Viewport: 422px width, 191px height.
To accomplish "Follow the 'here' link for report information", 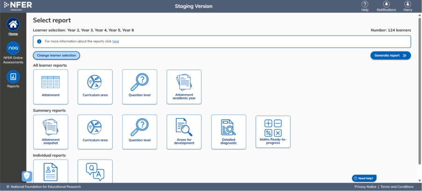I will (x=116, y=42).
